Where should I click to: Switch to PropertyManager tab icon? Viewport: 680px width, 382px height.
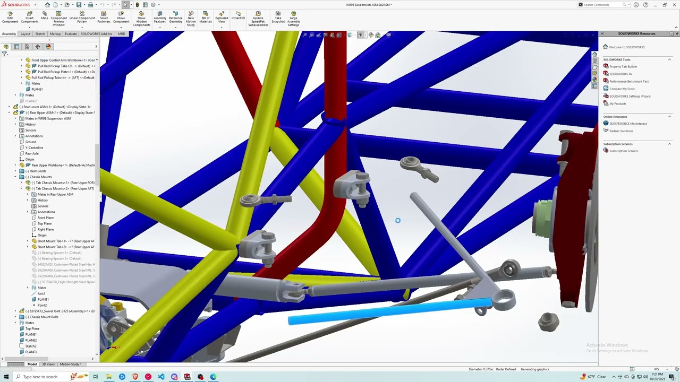[x=16, y=47]
